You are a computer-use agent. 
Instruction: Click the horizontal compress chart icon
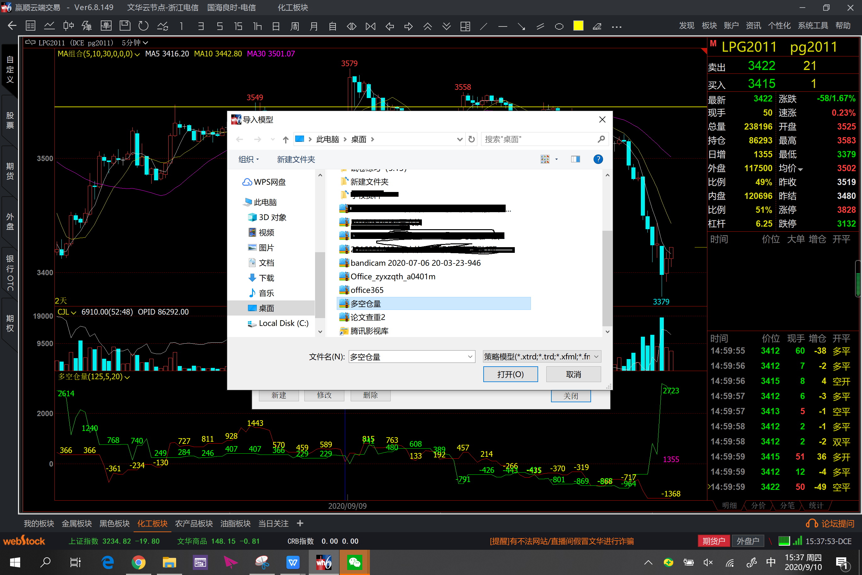click(371, 26)
